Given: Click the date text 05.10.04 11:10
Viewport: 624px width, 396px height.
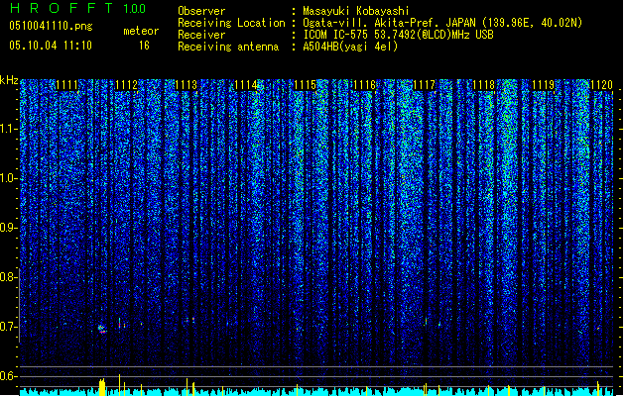Looking at the screenshot, I should pyautogui.click(x=51, y=46).
